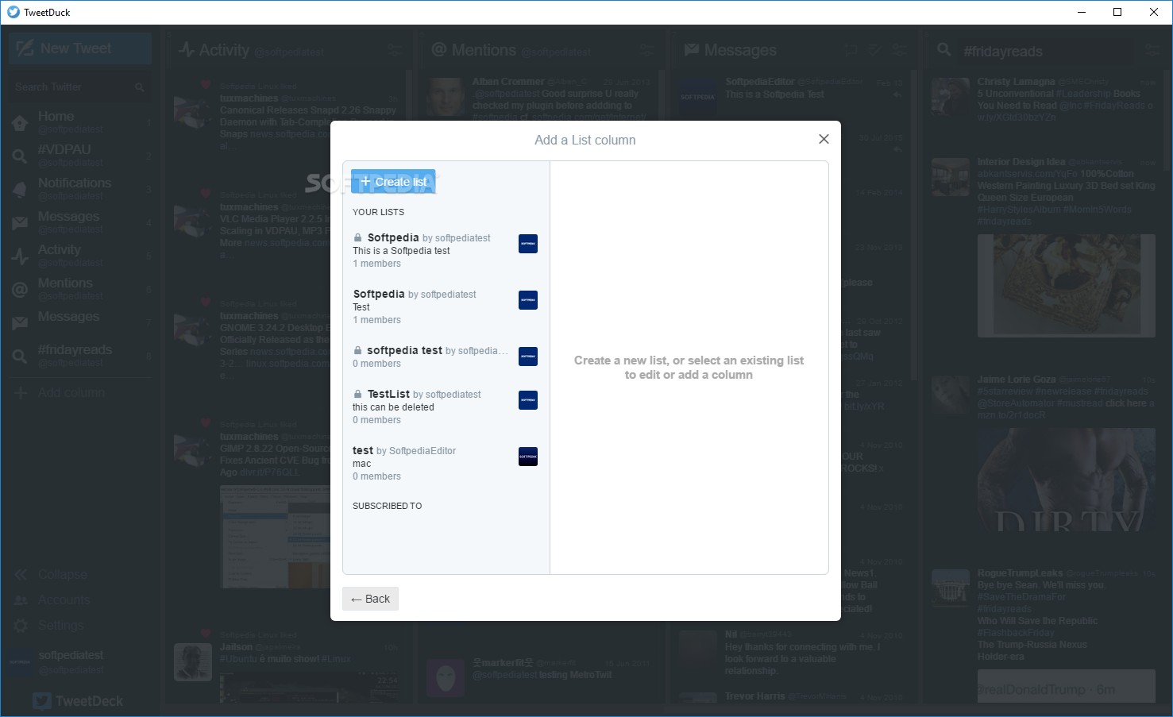This screenshot has height=717, width=1173.
Task: Focus the Search Twitter field
Action: point(80,87)
